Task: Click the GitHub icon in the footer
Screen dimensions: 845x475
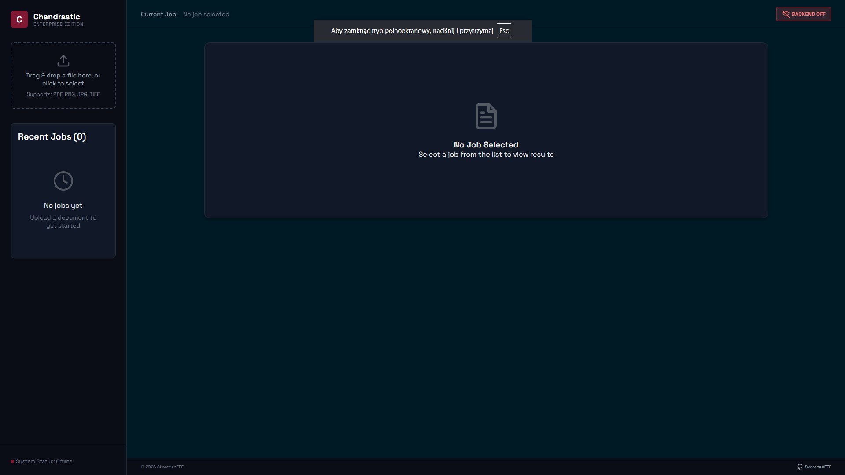Action: point(800,467)
